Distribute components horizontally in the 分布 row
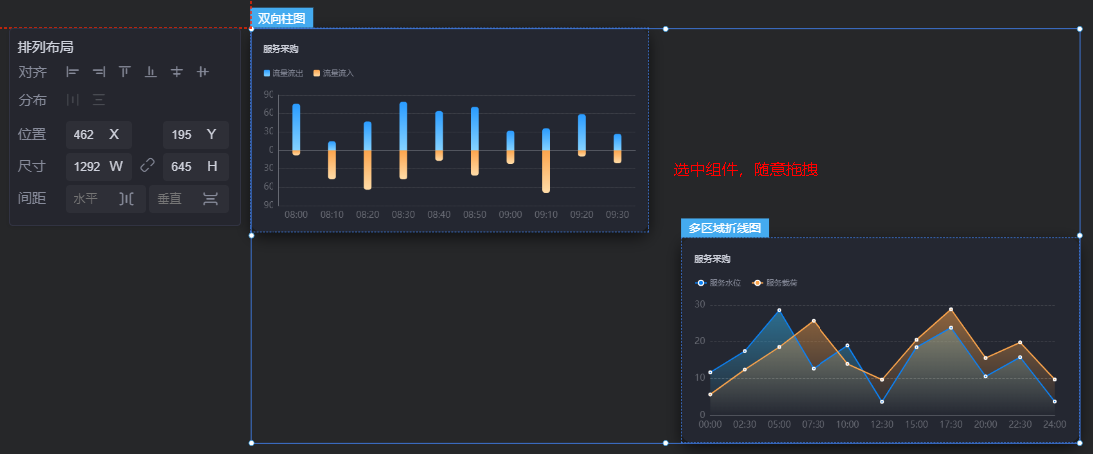Screen dimensions: 1093x454 [73, 100]
